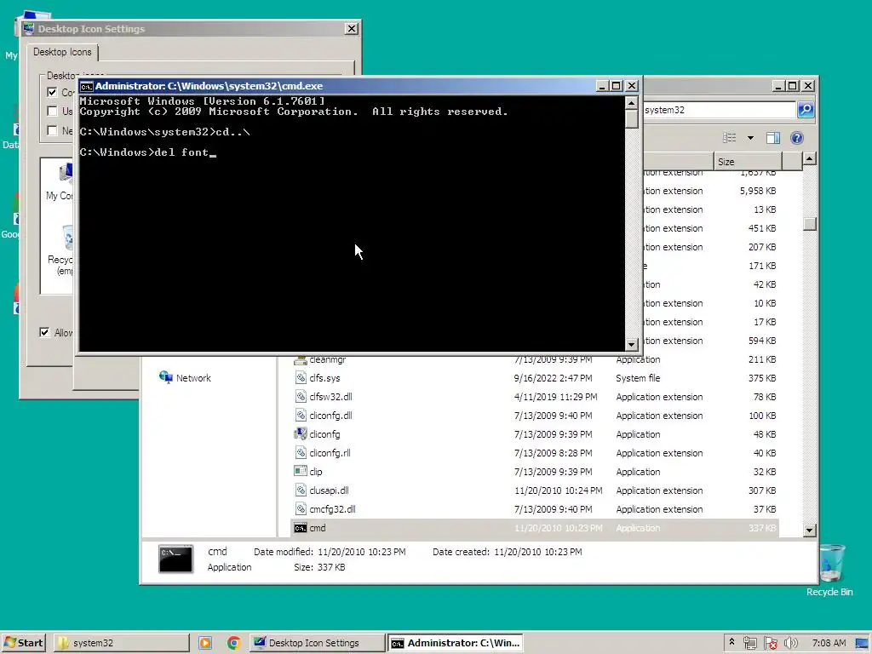Click the 375 KB size cell
This screenshot has height=654, width=872.
click(x=762, y=378)
